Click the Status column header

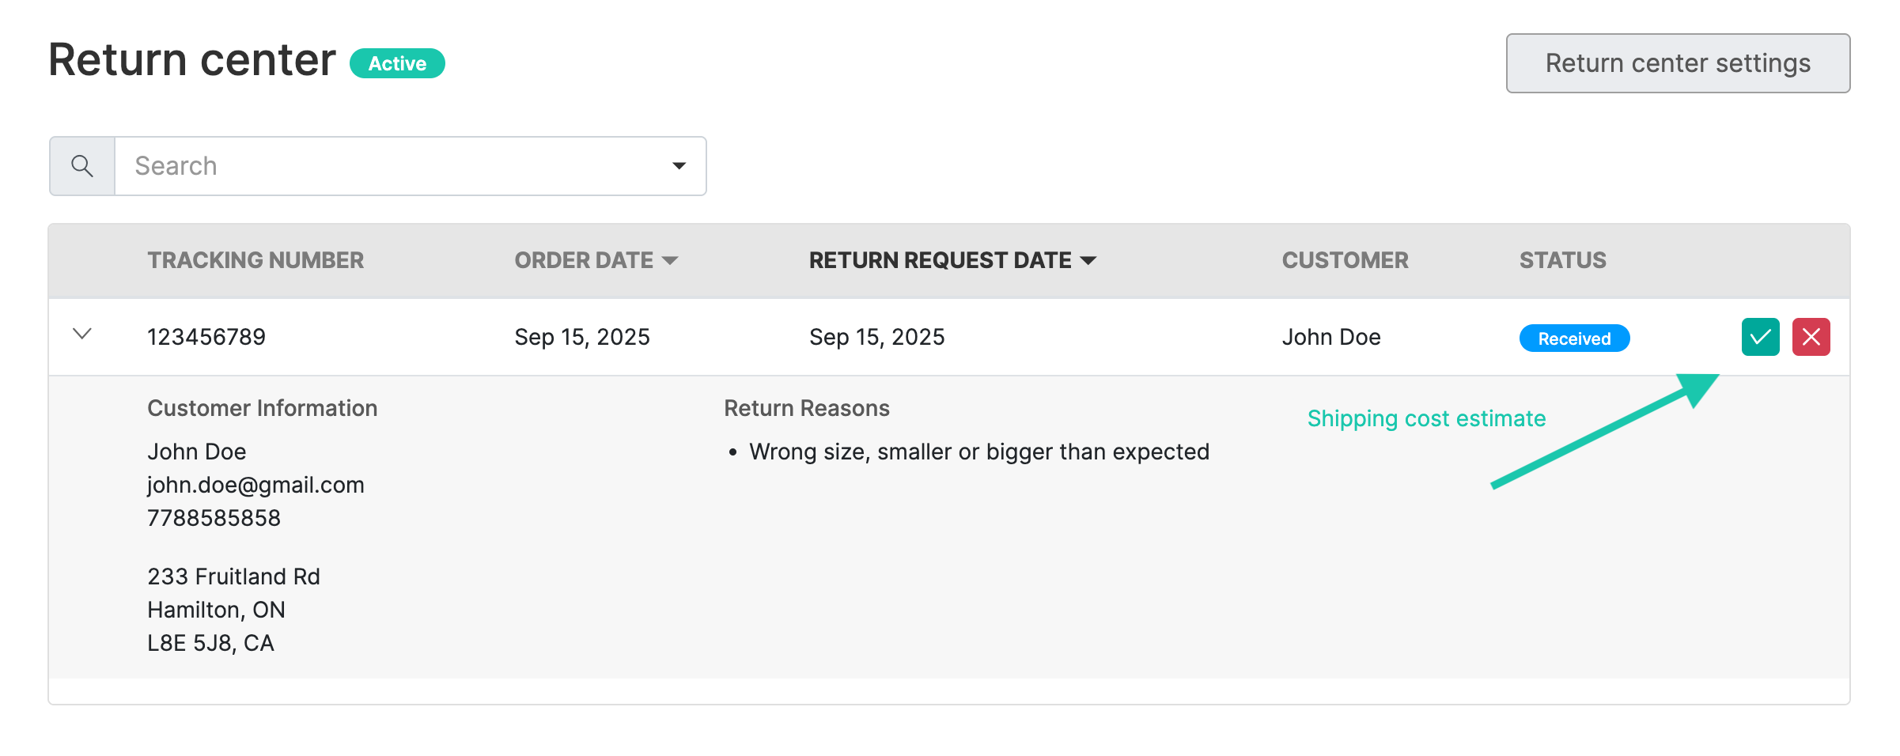click(1562, 260)
